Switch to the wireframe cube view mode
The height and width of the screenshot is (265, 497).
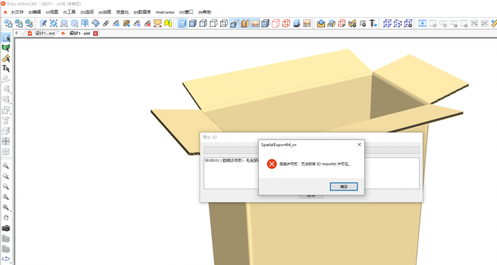click(x=224, y=23)
